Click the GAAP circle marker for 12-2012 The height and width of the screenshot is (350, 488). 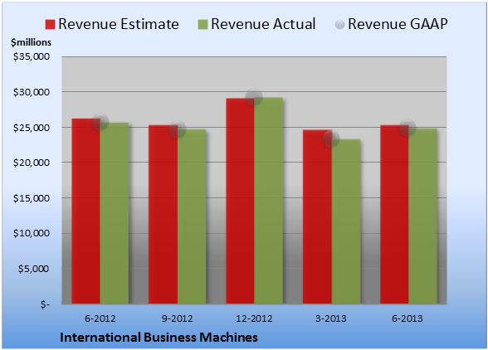254,97
